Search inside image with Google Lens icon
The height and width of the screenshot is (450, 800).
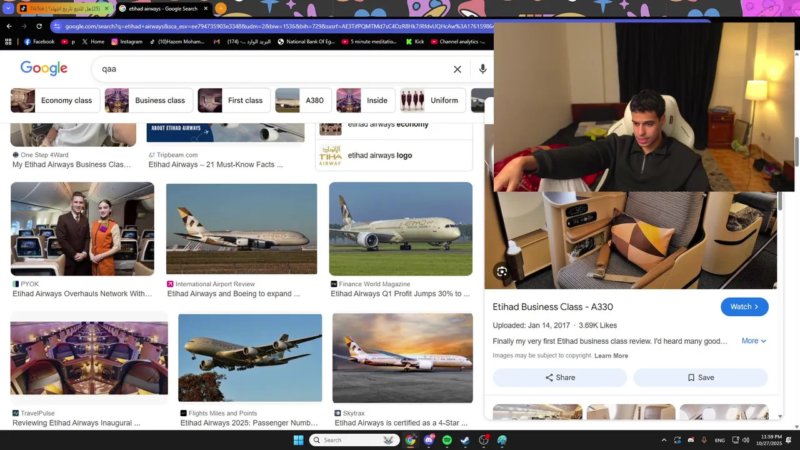click(502, 271)
